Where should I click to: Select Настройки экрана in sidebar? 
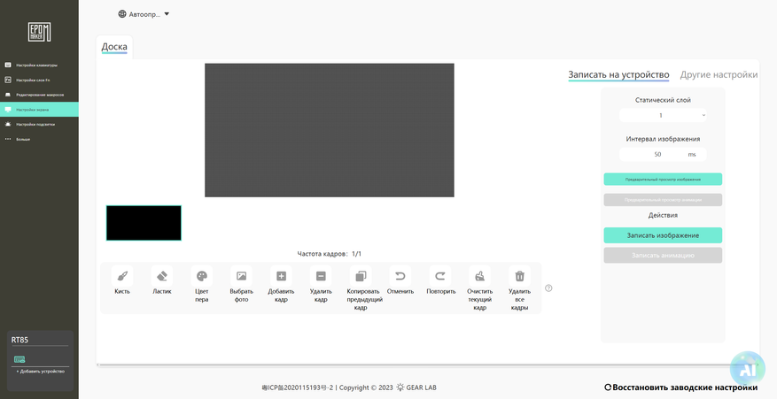39,110
